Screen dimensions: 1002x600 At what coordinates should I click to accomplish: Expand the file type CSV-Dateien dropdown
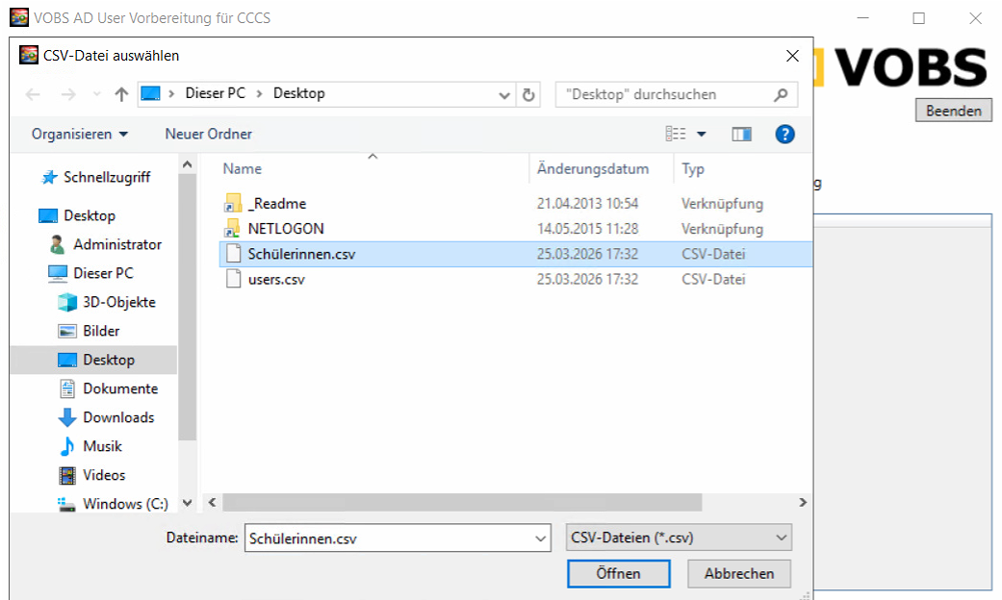[x=679, y=538]
